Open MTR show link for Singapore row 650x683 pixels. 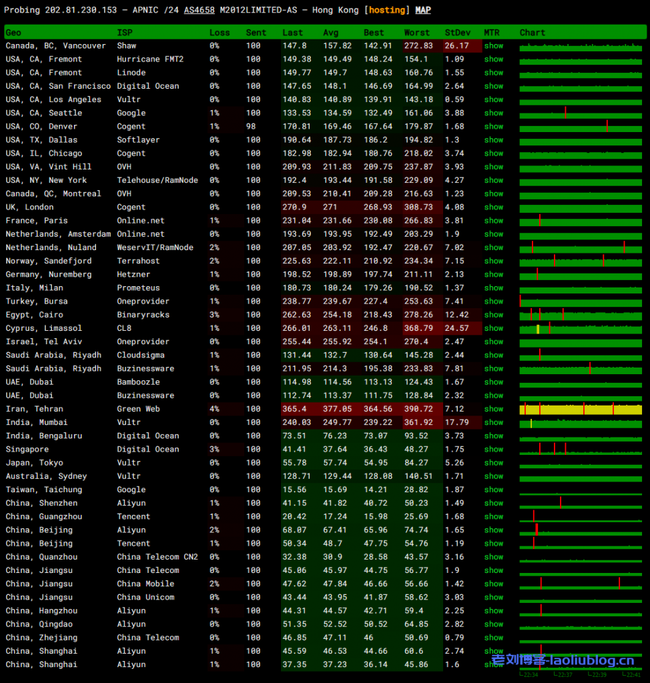point(494,450)
